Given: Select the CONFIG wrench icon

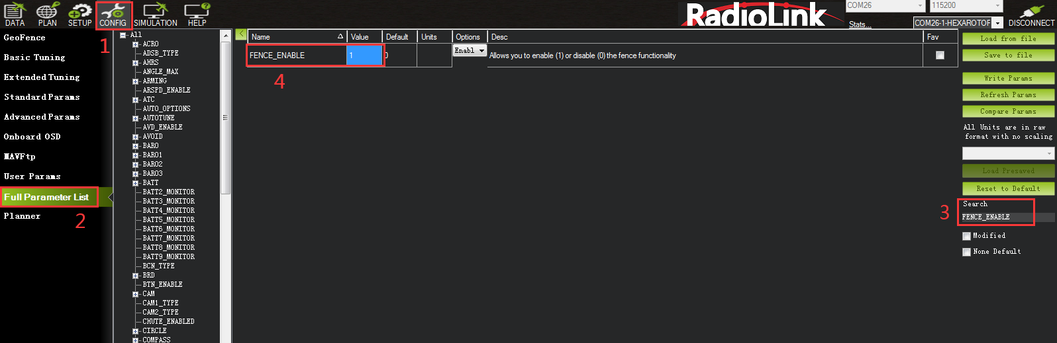Looking at the screenshot, I should coord(113,14).
